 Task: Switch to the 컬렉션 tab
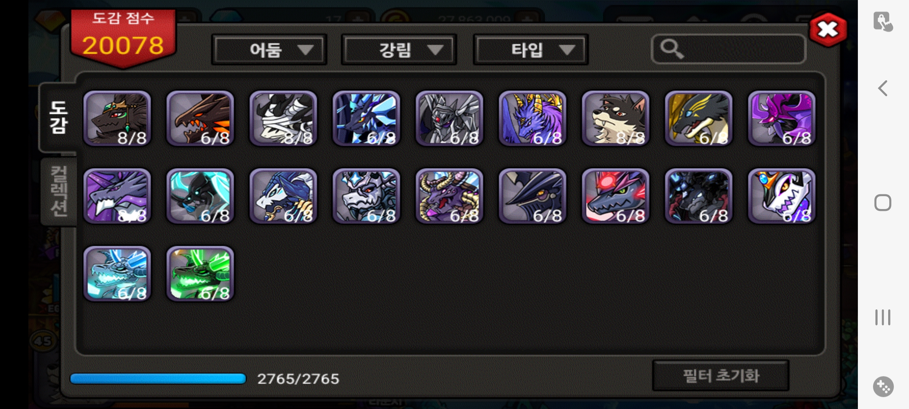(59, 191)
